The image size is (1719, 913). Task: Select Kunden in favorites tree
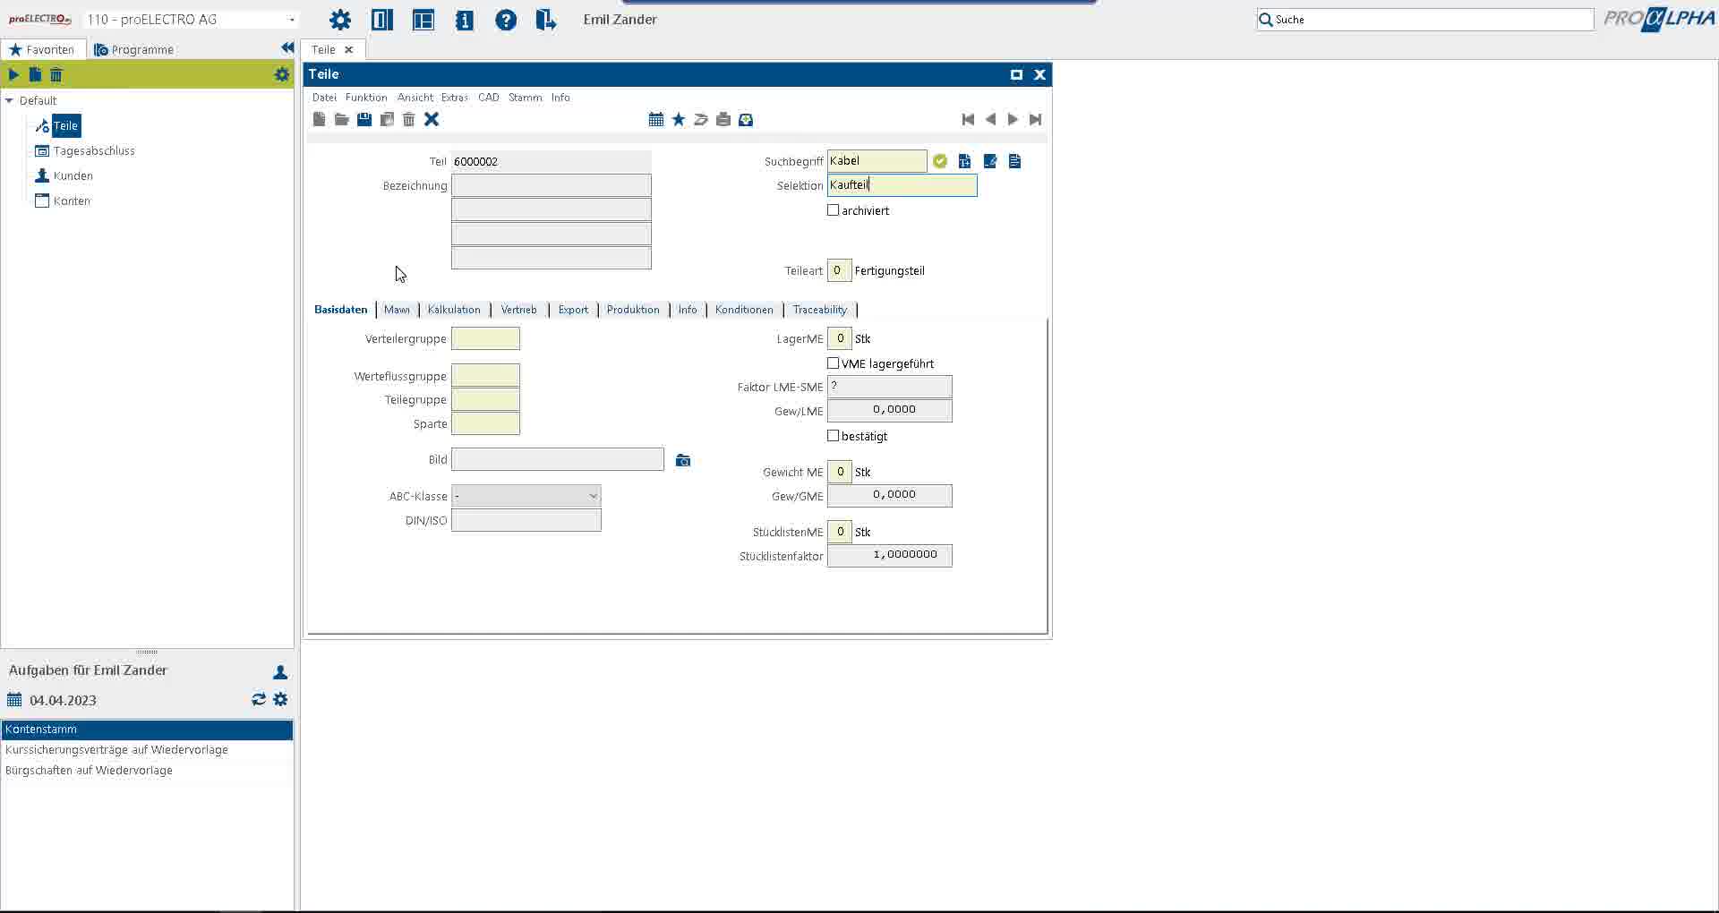coord(73,176)
